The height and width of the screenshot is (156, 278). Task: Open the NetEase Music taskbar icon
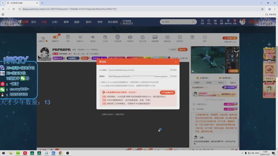coord(25,153)
